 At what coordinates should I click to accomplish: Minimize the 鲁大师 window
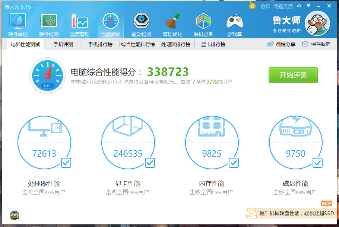click(319, 6)
